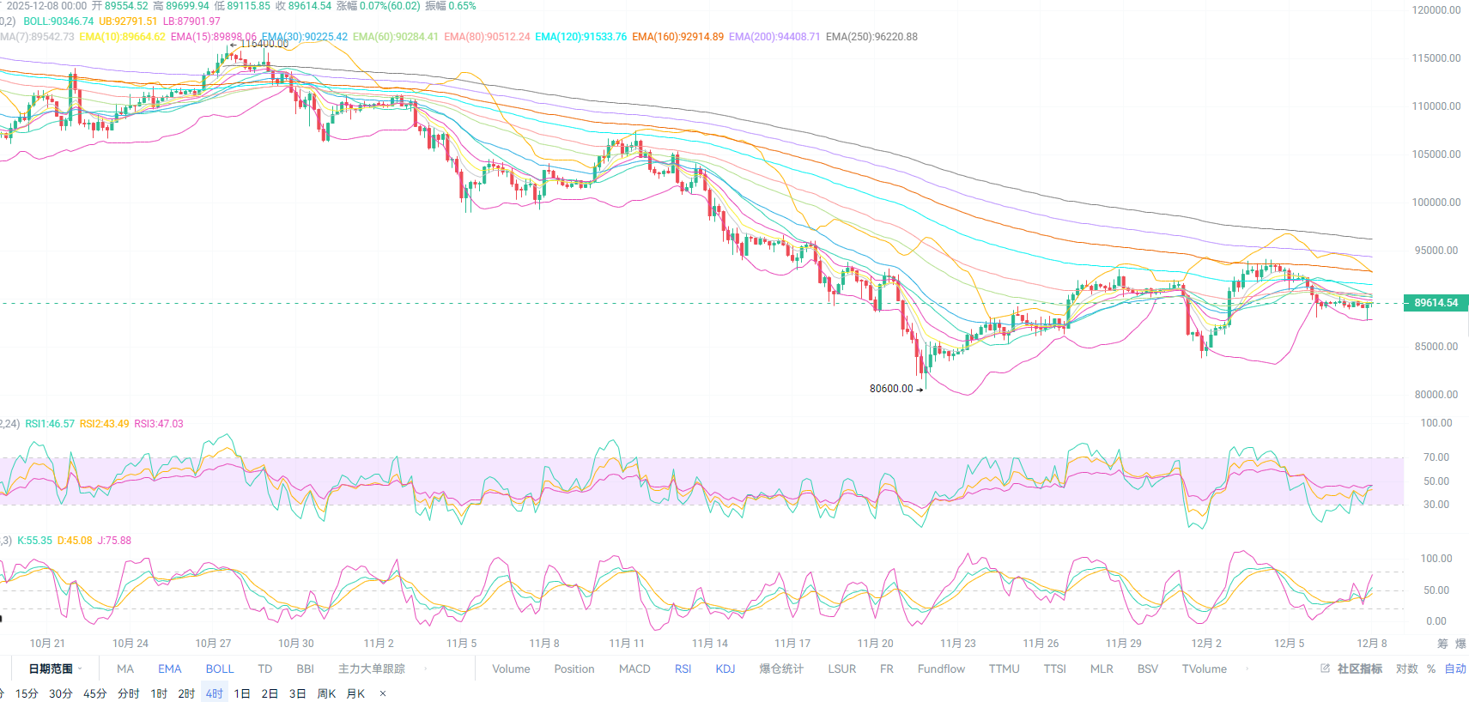Click the 社区指标 edit icon

coord(1325,669)
